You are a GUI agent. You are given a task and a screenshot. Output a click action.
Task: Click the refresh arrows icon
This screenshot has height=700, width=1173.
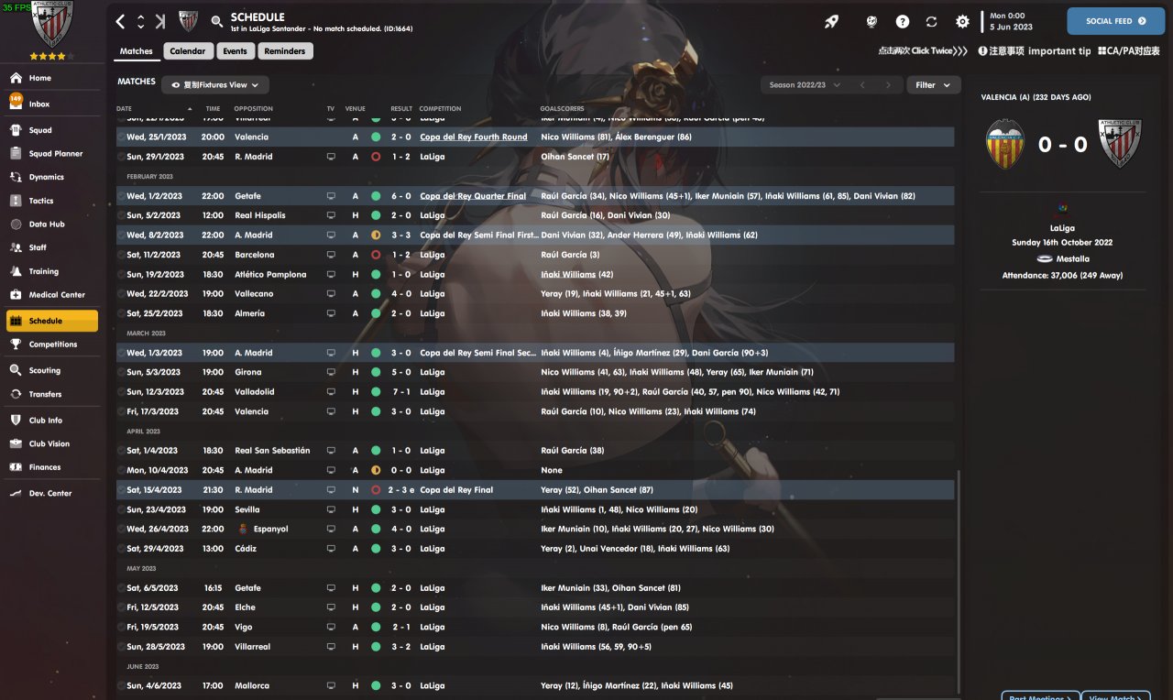932,21
